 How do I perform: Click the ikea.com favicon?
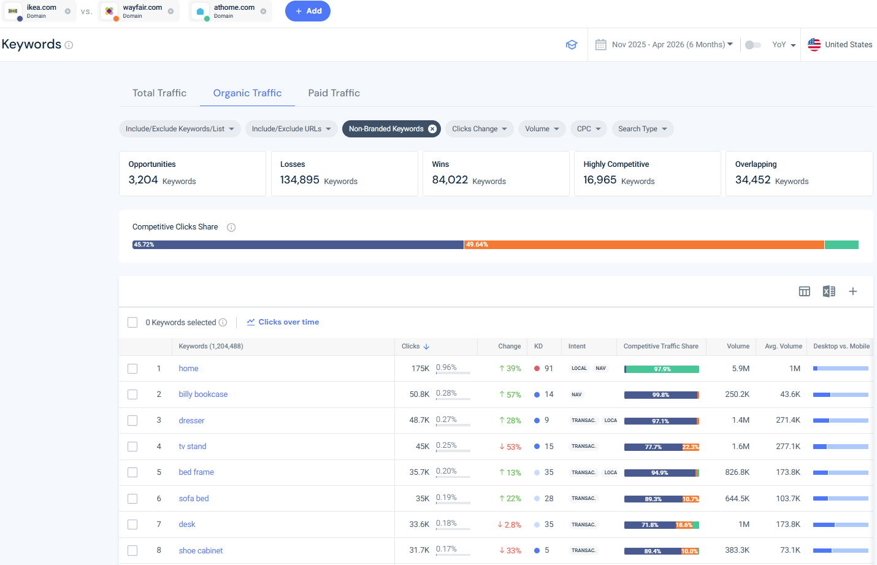pos(13,11)
